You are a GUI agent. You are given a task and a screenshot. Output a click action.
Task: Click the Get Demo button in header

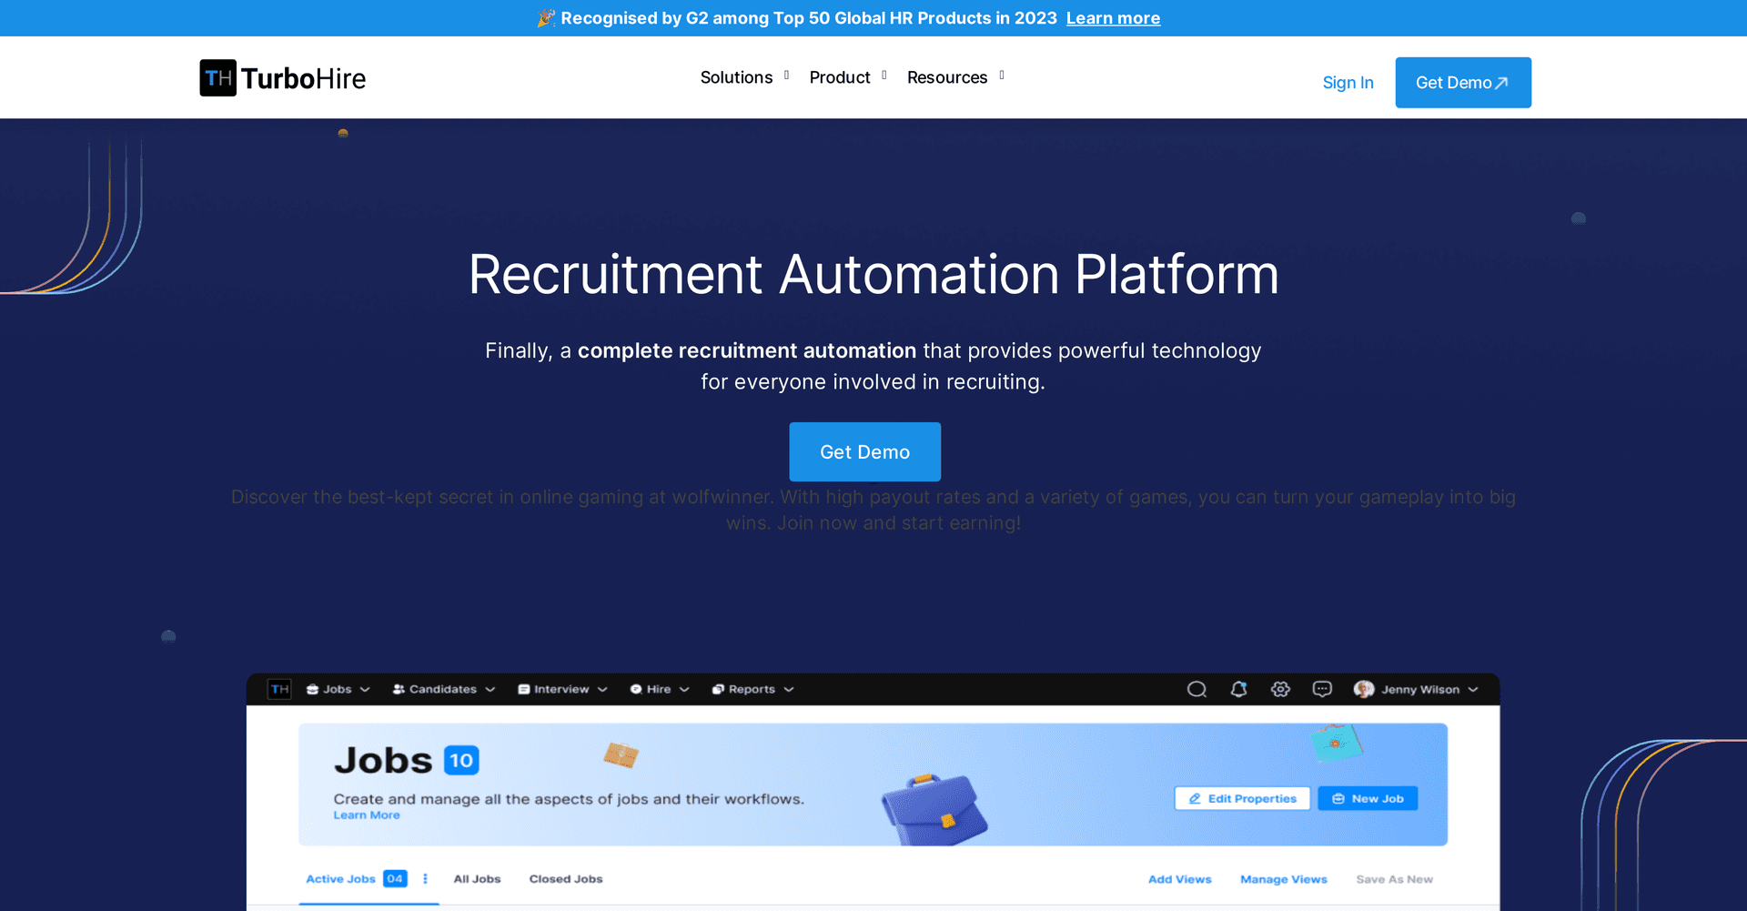click(x=1463, y=83)
